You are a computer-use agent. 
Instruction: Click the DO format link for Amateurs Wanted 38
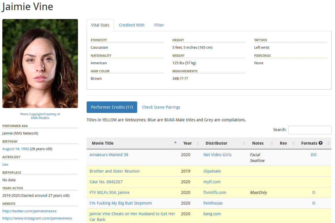pyautogui.click(x=314, y=155)
